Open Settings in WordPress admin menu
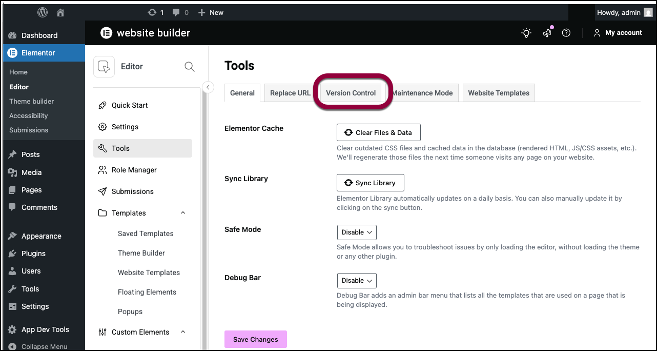The height and width of the screenshot is (351, 657). coord(44,306)
